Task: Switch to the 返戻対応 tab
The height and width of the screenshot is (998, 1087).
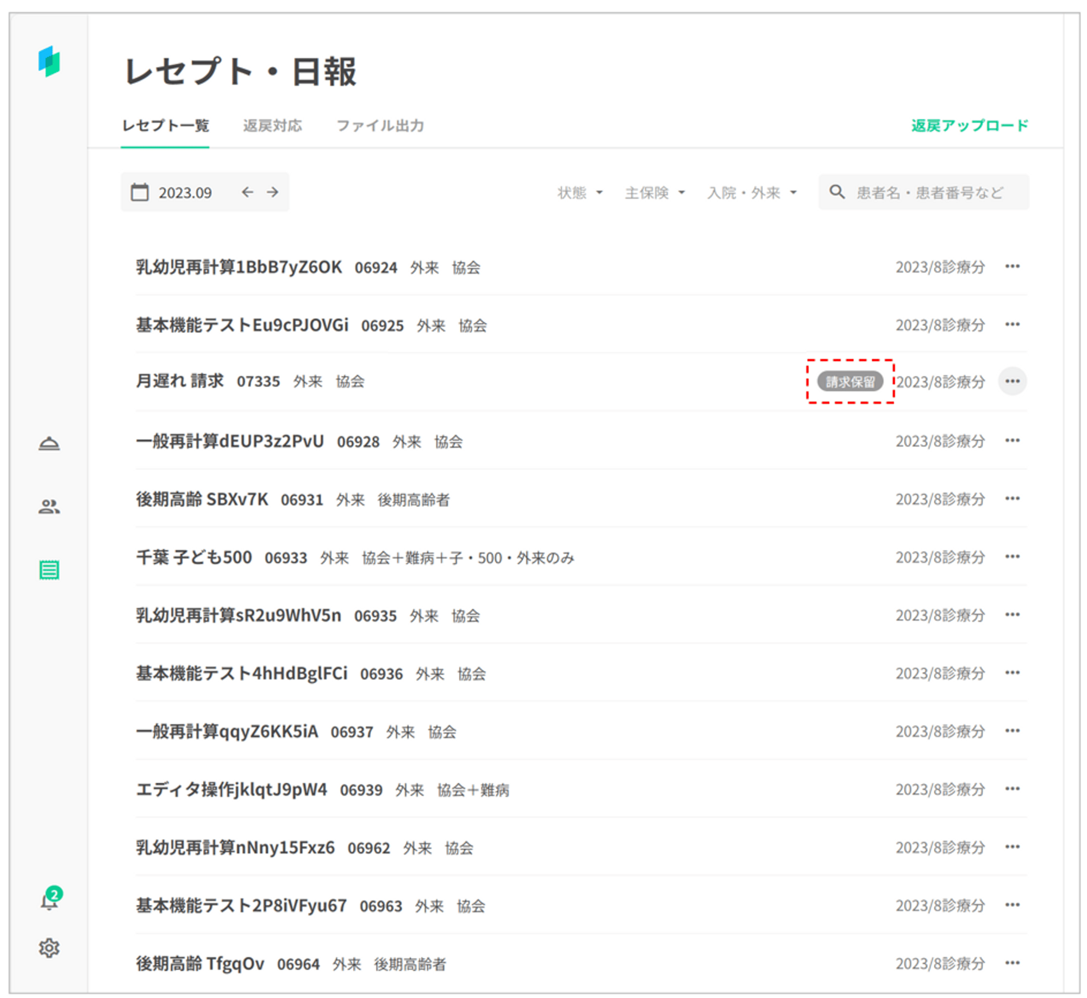Action: click(272, 126)
